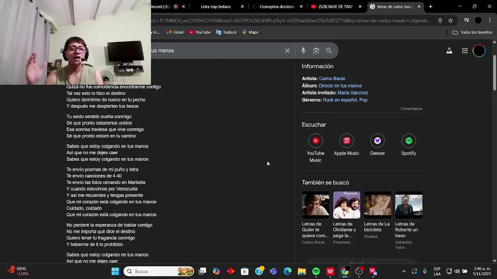
Task: Open Task View on the taskbar
Action: click(202, 271)
